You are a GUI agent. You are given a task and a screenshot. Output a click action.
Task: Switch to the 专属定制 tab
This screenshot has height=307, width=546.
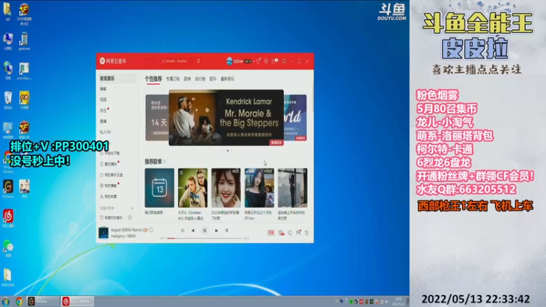point(173,79)
